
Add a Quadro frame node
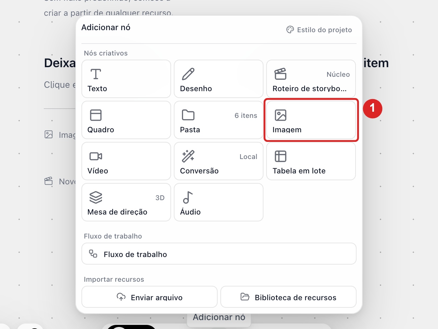pos(126,120)
